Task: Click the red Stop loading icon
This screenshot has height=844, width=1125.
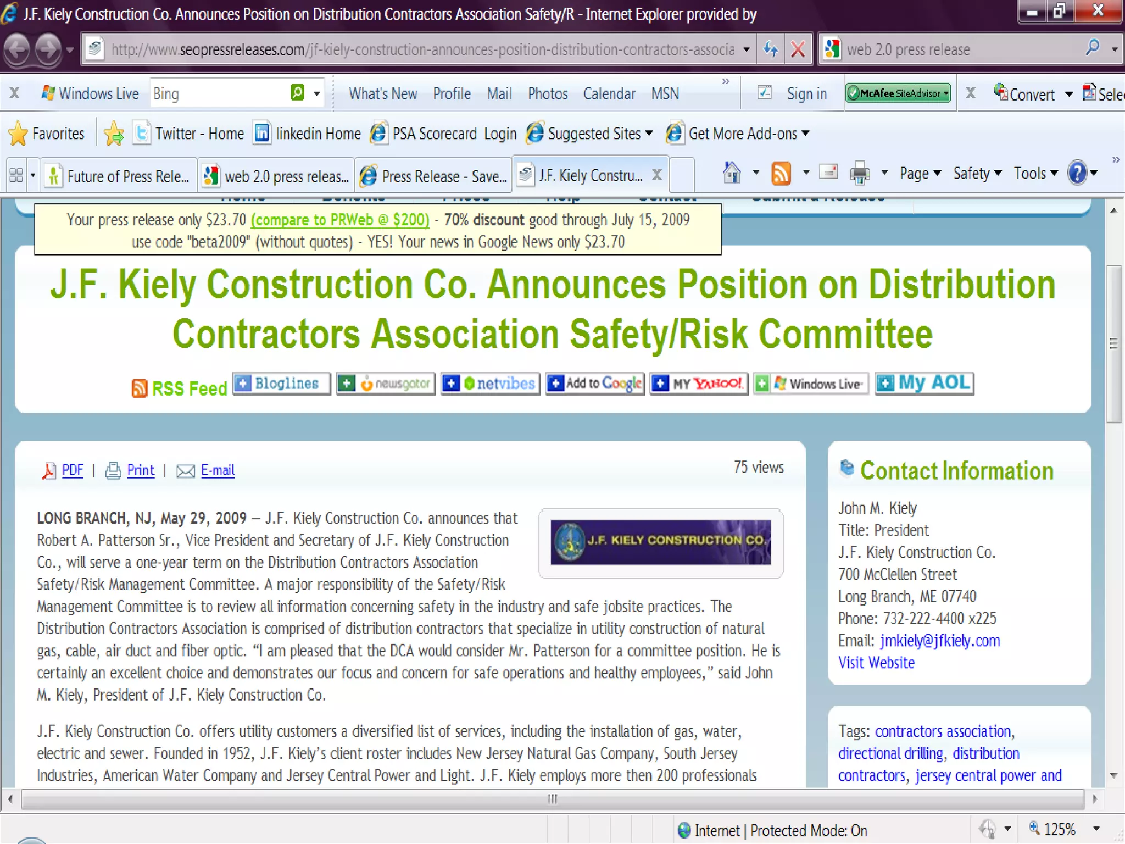Action: (798, 49)
